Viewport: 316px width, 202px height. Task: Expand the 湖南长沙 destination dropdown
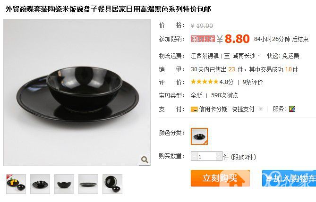tap(246, 56)
